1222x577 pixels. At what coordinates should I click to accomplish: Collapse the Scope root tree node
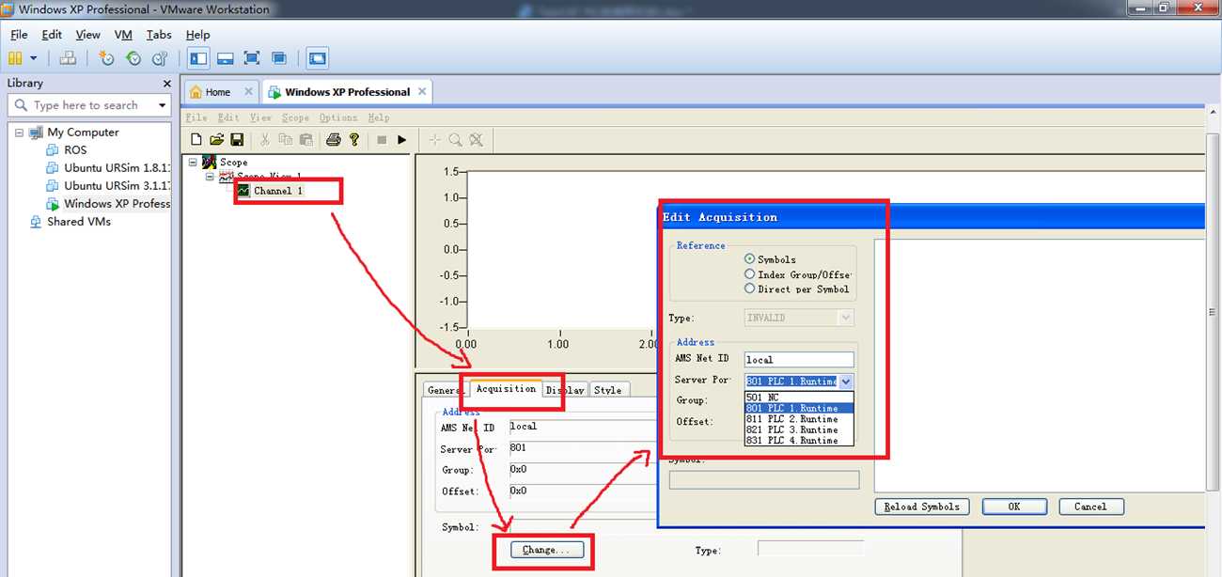pyautogui.click(x=194, y=162)
